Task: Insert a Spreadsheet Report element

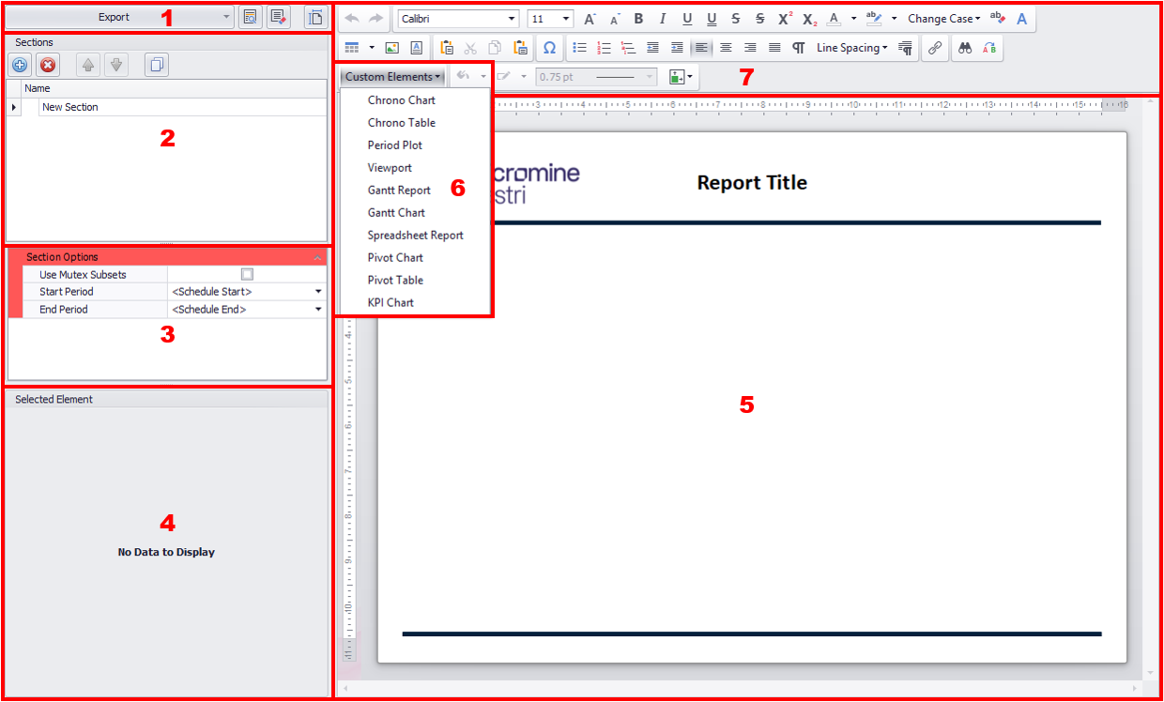Action: pos(415,236)
